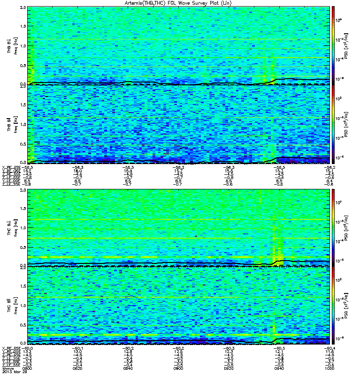Click the '1.5' frequency tick of THC B∥ panel

pos(23,286)
